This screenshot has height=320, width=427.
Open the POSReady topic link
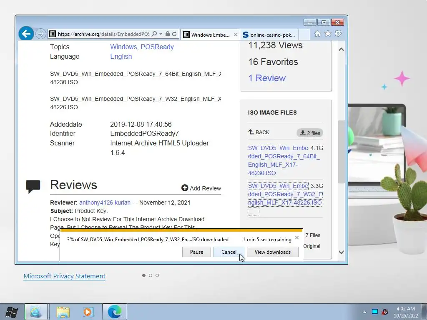coord(157,47)
